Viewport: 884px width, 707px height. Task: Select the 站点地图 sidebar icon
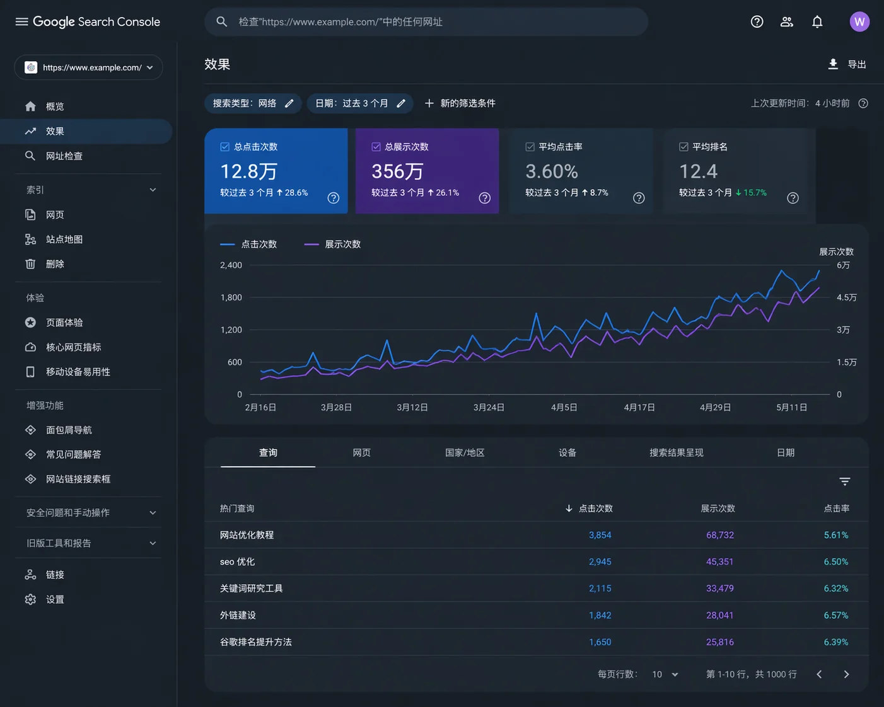30,239
